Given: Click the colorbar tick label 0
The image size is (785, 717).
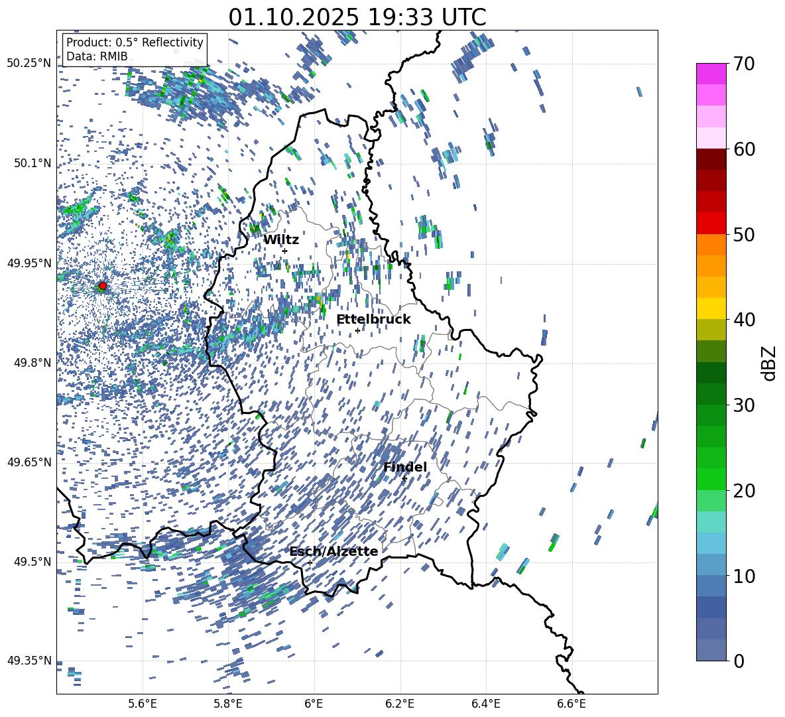Looking at the screenshot, I should pyautogui.click(x=738, y=661).
